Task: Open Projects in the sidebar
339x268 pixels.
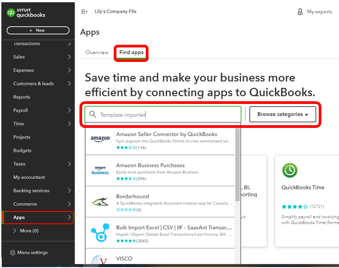Action: coord(22,137)
